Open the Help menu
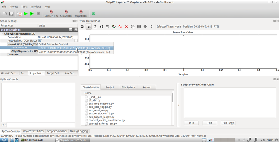This screenshot has height=142, width=279. pyautogui.click(x=47, y=7)
